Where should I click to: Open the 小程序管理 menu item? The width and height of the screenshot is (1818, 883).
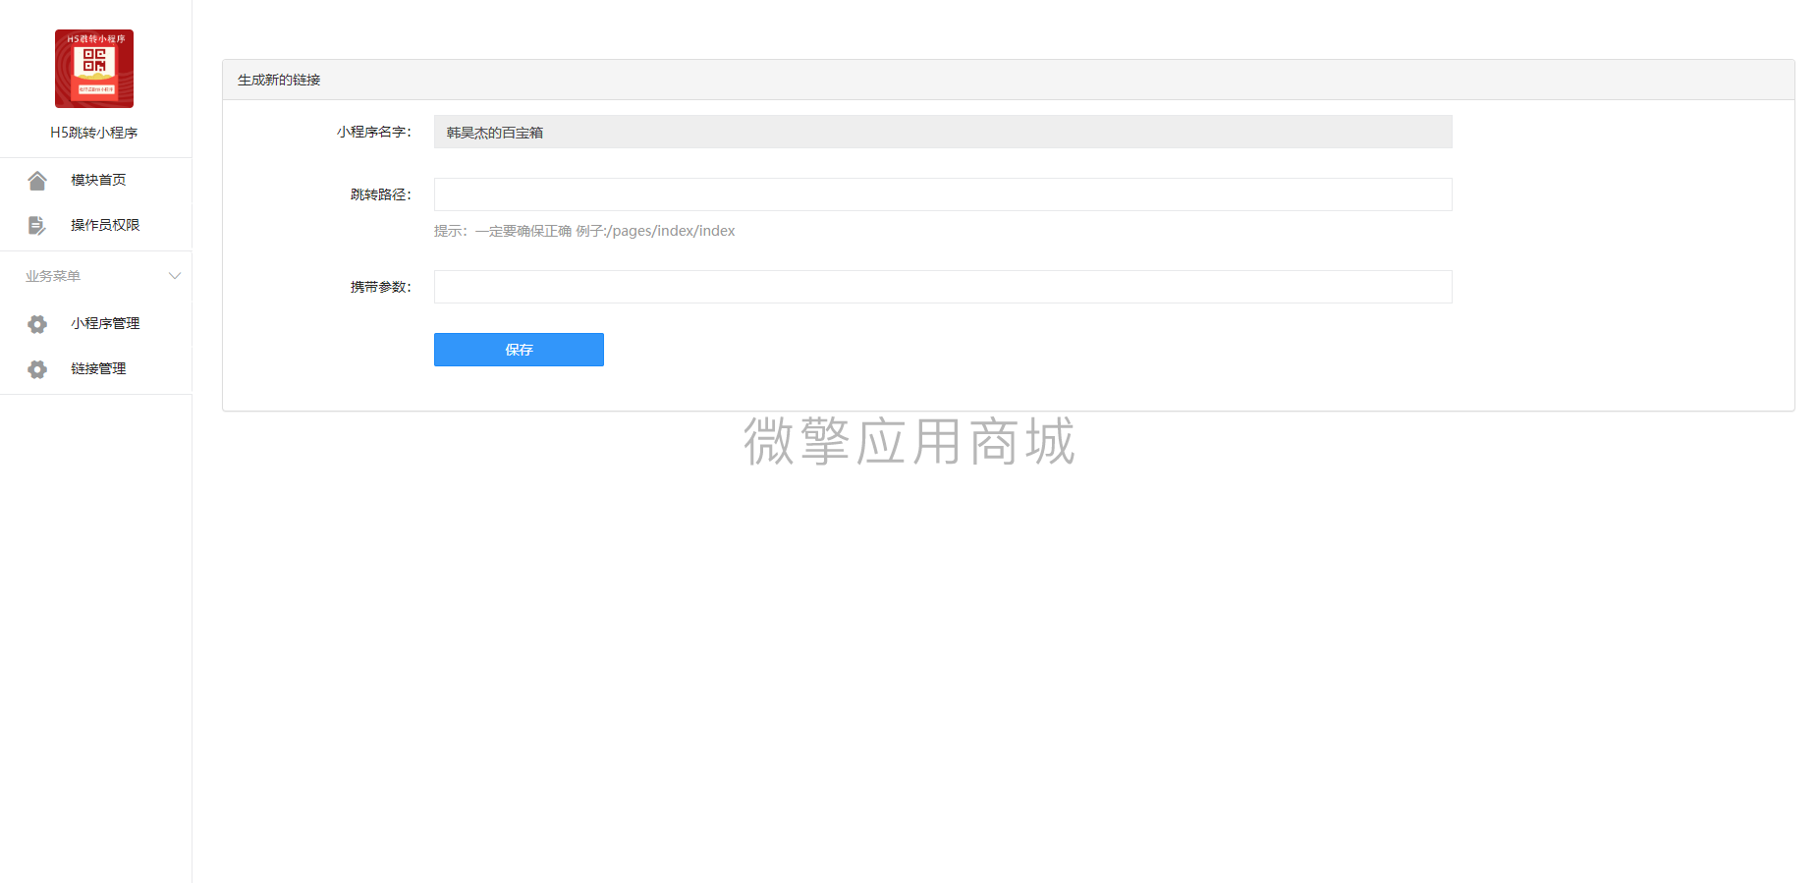tap(105, 323)
